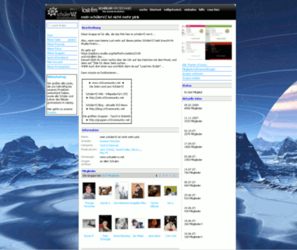Open Jan Maier's profile photo

(x=138, y=223)
